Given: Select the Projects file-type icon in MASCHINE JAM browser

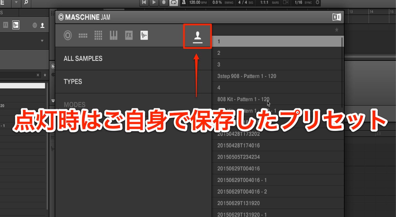Looking at the screenshot, I should point(68,36).
